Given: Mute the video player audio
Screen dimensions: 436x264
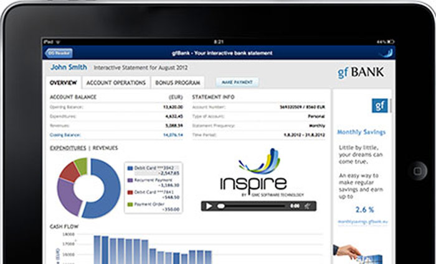Looking at the screenshot, I should (308, 206).
